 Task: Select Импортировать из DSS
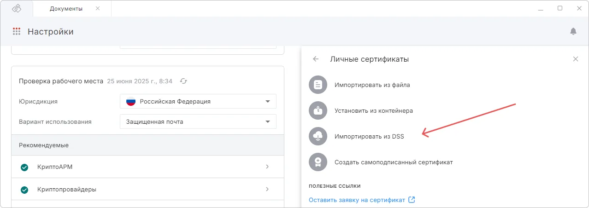click(x=370, y=136)
